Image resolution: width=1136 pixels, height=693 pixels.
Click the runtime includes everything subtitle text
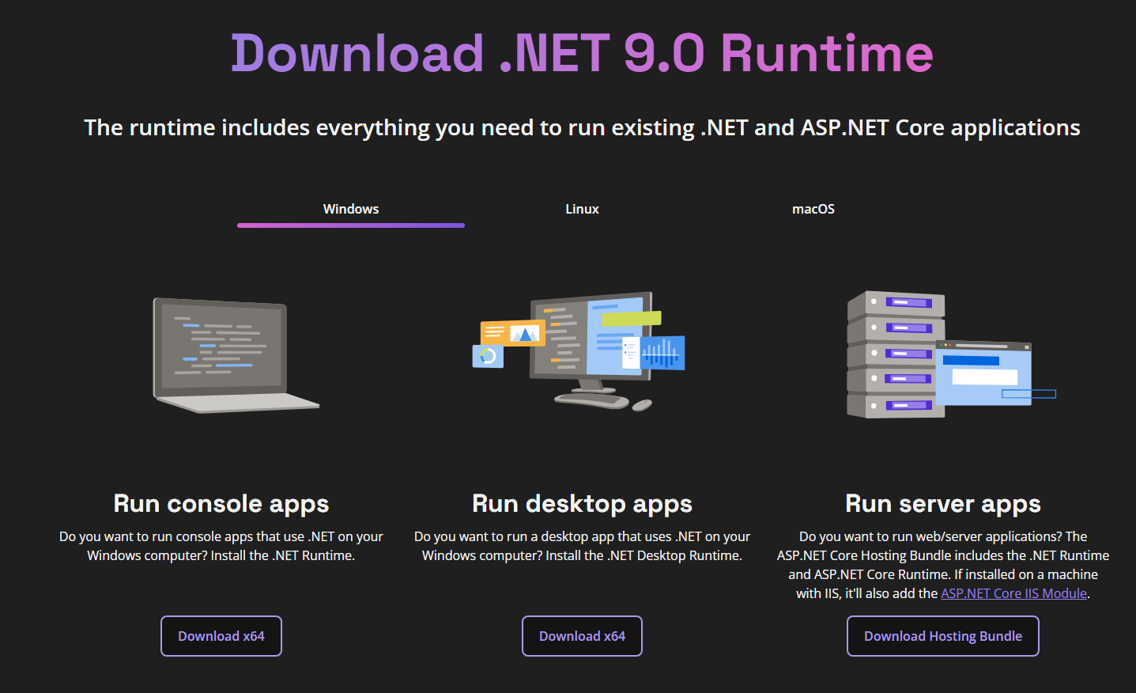coord(582,127)
